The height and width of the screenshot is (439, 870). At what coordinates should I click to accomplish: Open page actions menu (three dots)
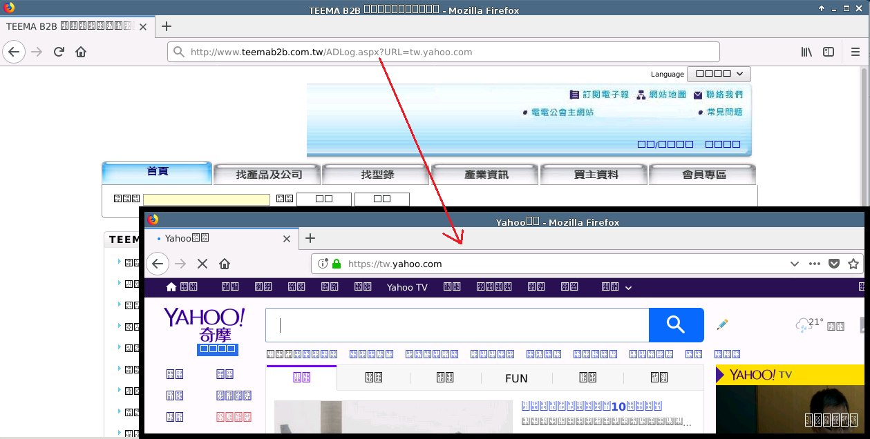coord(815,264)
